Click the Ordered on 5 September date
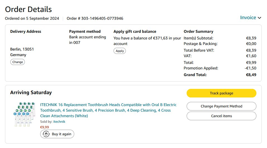Image resolution: width=267 pixels, height=148 pixels. coord(32,19)
